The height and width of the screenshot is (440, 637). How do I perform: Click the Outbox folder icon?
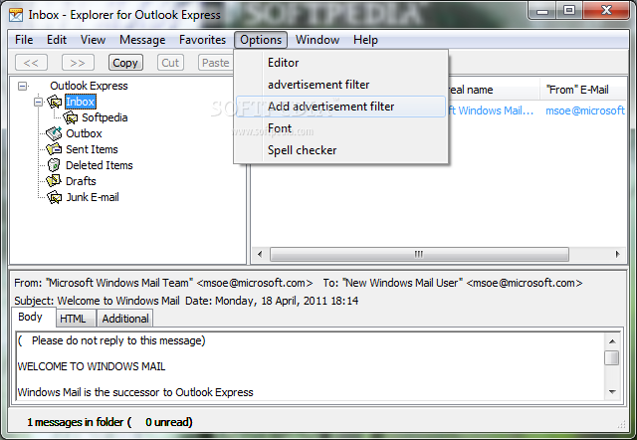coord(54,133)
